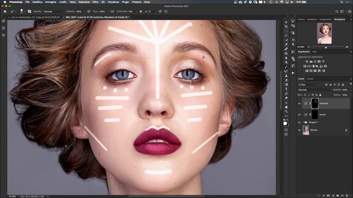This screenshot has height=198, width=353.
Task: Click the Search icon in options bar
Action: (337, 11)
